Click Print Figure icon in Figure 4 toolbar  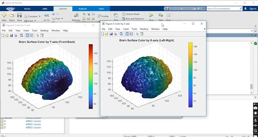click(x=16, y=35)
